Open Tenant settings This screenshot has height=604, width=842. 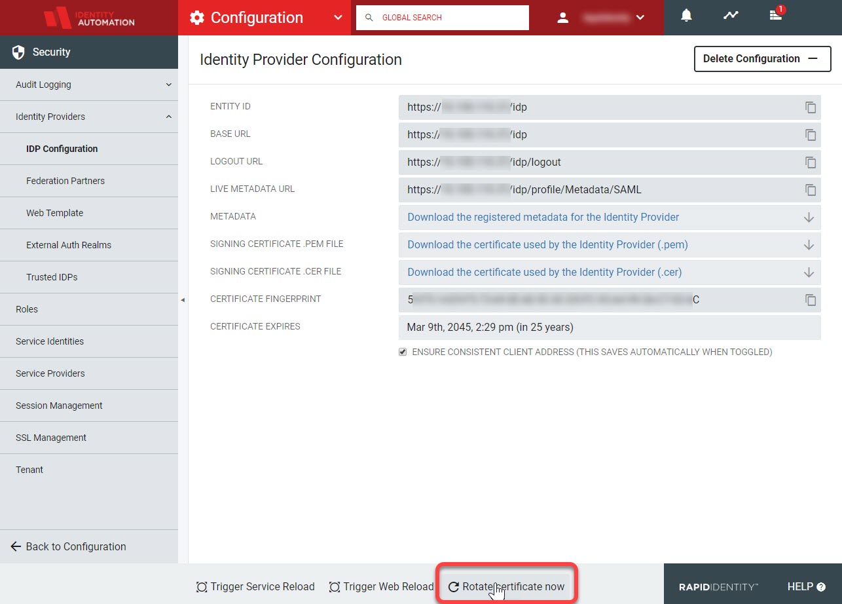pos(89,470)
